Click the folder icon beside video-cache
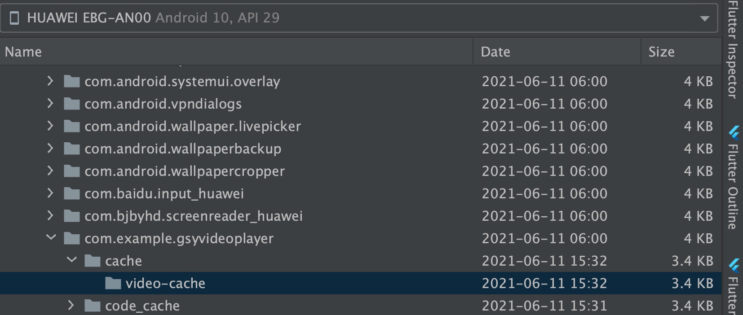743x315 pixels. [x=113, y=283]
